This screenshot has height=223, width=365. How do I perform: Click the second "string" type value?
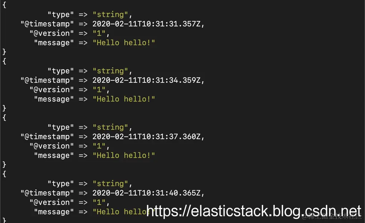click(110, 71)
